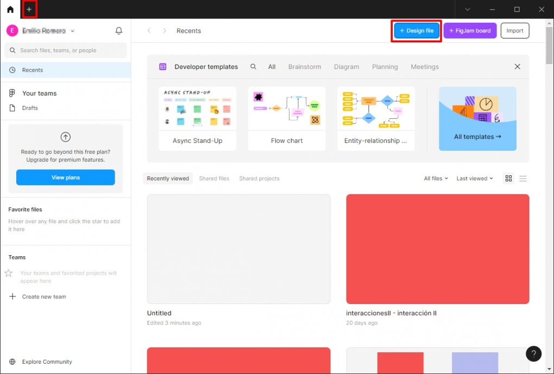Screen dimensions: 554x374
Task: Click the Home icon tab
Action: click(x=10, y=9)
